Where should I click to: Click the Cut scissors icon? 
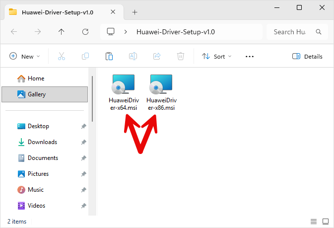click(62, 56)
